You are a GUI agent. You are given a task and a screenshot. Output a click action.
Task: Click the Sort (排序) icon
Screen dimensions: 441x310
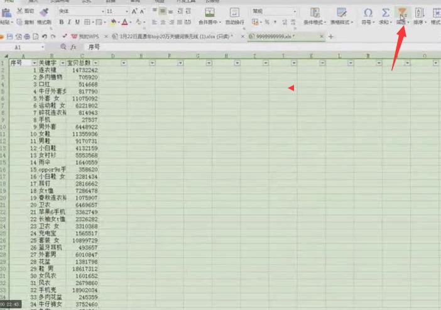419,14
